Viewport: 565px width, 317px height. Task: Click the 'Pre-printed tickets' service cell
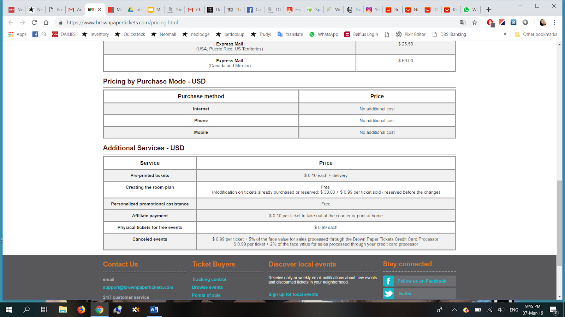[150, 175]
